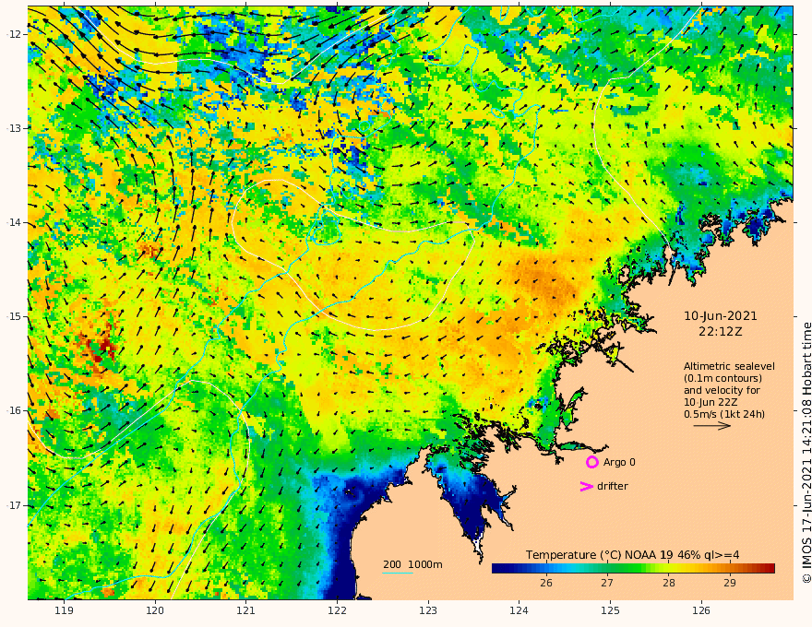Click the latitude axis label -16
Screen dimensions: 812x627
pyautogui.click(x=14, y=410)
